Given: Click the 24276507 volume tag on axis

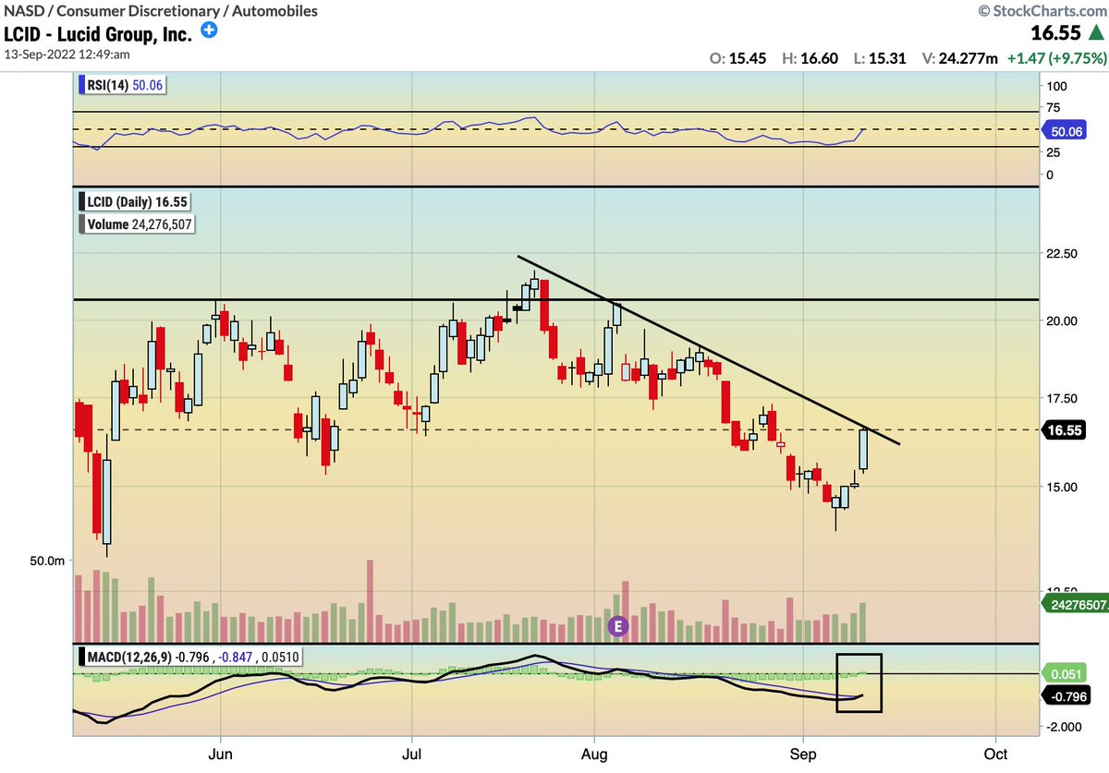Looking at the screenshot, I should click(x=1075, y=605).
